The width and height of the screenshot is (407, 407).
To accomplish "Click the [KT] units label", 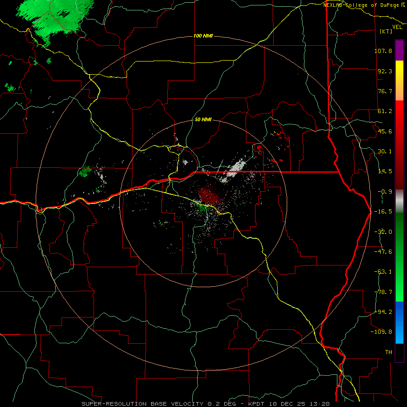I will tap(386, 31).
